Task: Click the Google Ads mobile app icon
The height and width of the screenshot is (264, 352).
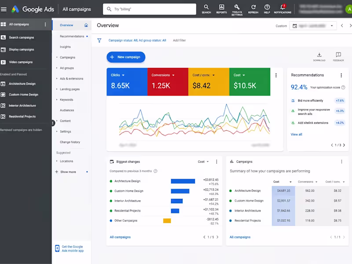Action: 57,249
